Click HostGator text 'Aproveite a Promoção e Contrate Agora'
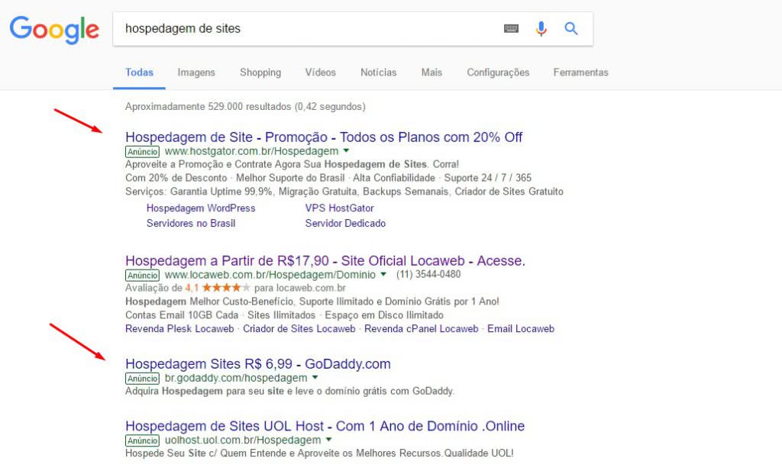Screen dimensions: 782x471 coord(292,164)
